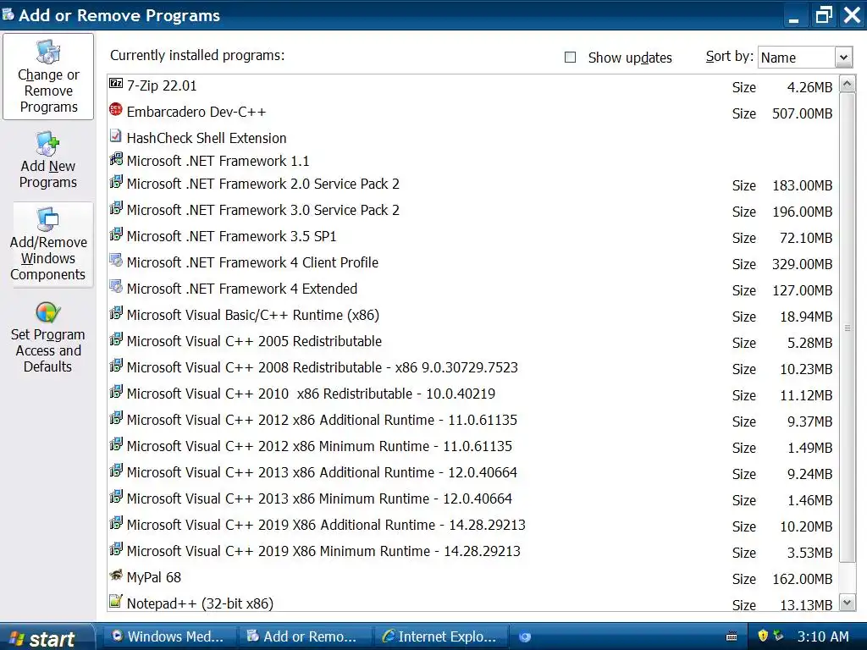Click the Visual C++ 2012 Additional Runtime icon
This screenshot has height=650, width=867.
pyautogui.click(x=116, y=418)
